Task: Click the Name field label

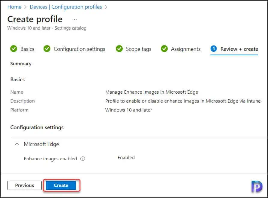Action: pyautogui.click(x=17, y=92)
